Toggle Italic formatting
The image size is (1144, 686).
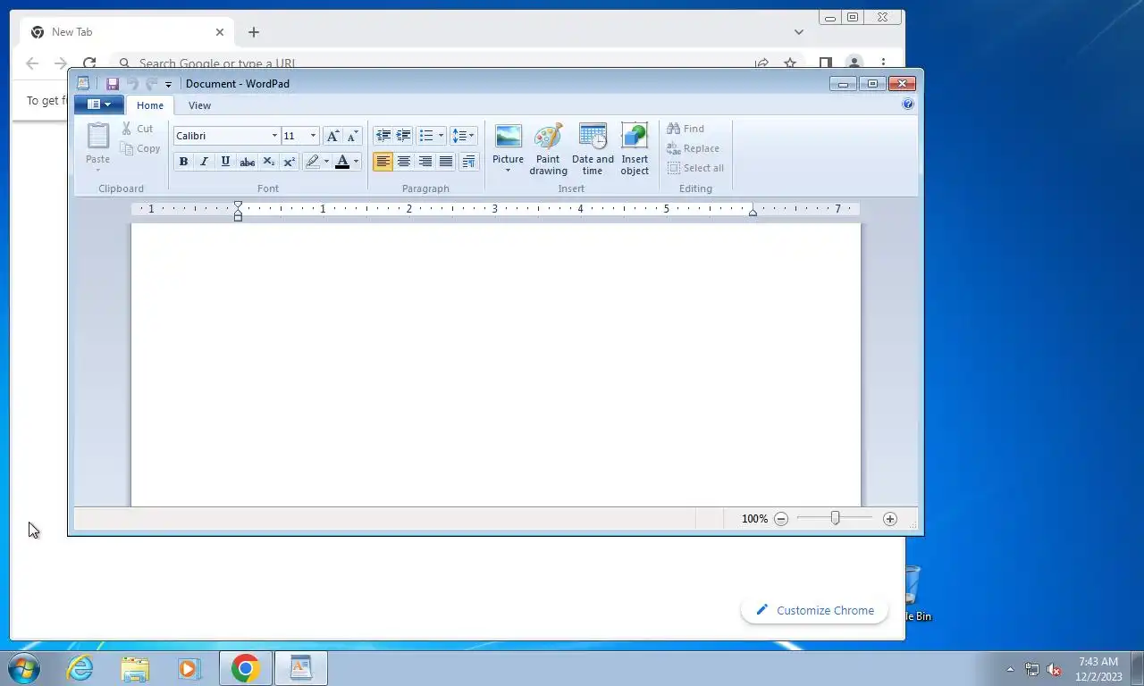pyautogui.click(x=204, y=162)
